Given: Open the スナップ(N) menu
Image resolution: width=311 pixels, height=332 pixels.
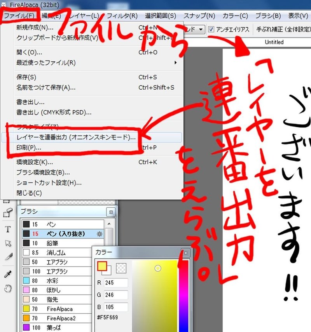Looking at the screenshot, I should pos(199,16).
